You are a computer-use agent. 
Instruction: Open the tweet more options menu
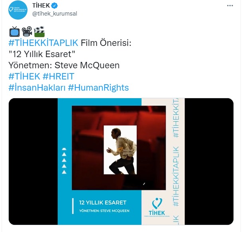230,6
